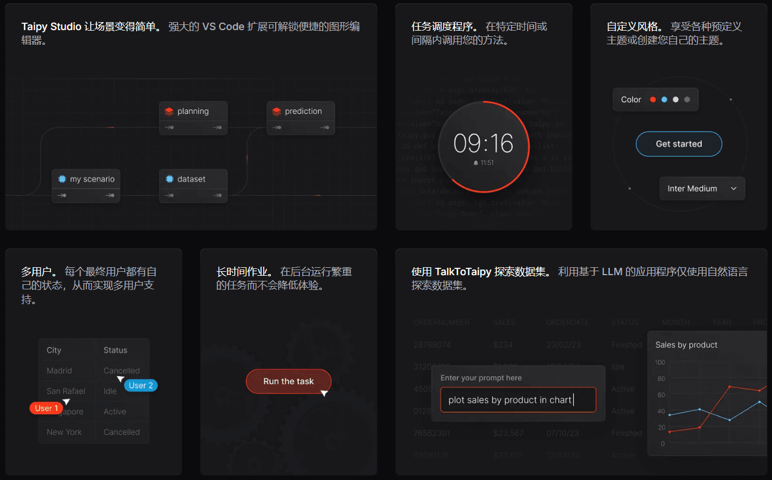Click the Enter your prompt here label

[x=481, y=378]
